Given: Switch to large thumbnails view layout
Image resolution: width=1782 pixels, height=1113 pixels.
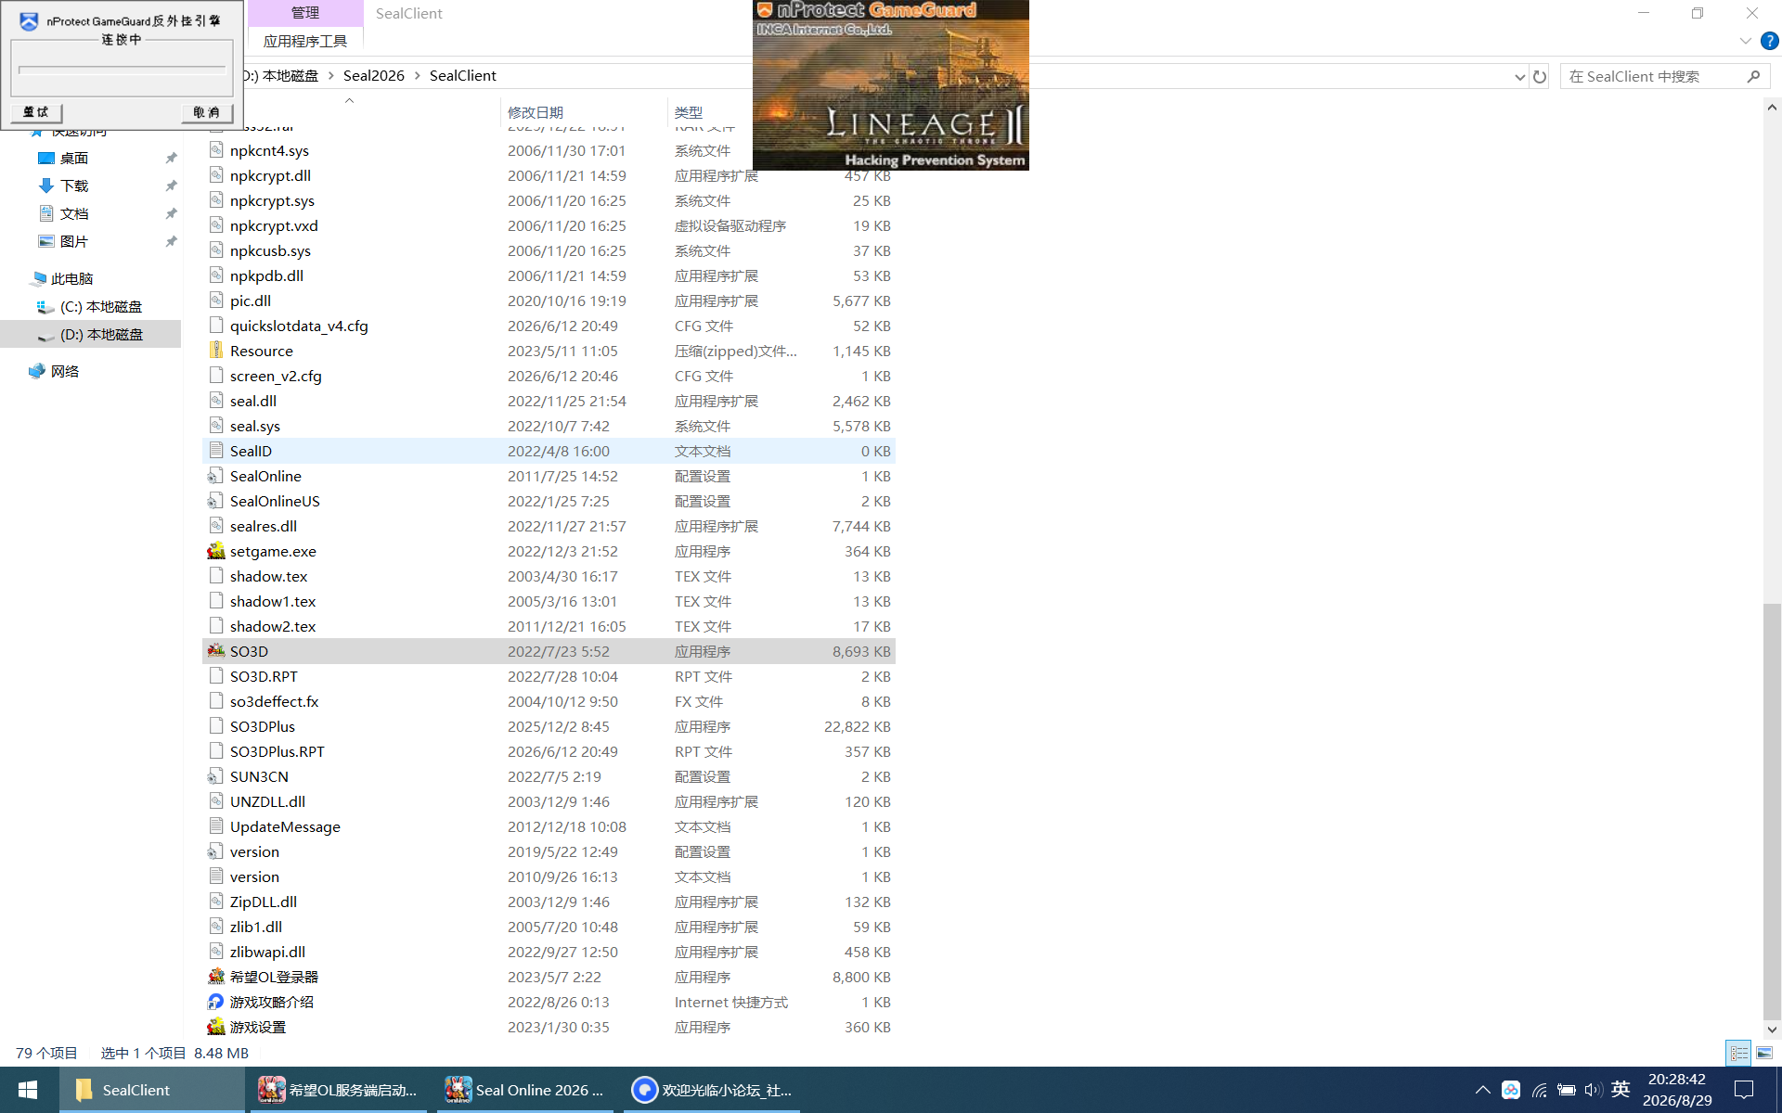Looking at the screenshot, I should 1764,1053.
